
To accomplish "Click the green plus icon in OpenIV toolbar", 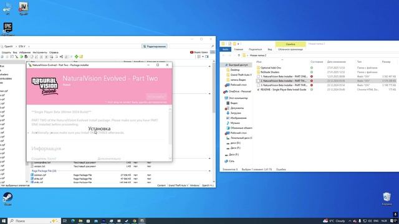I will point(76,57).
